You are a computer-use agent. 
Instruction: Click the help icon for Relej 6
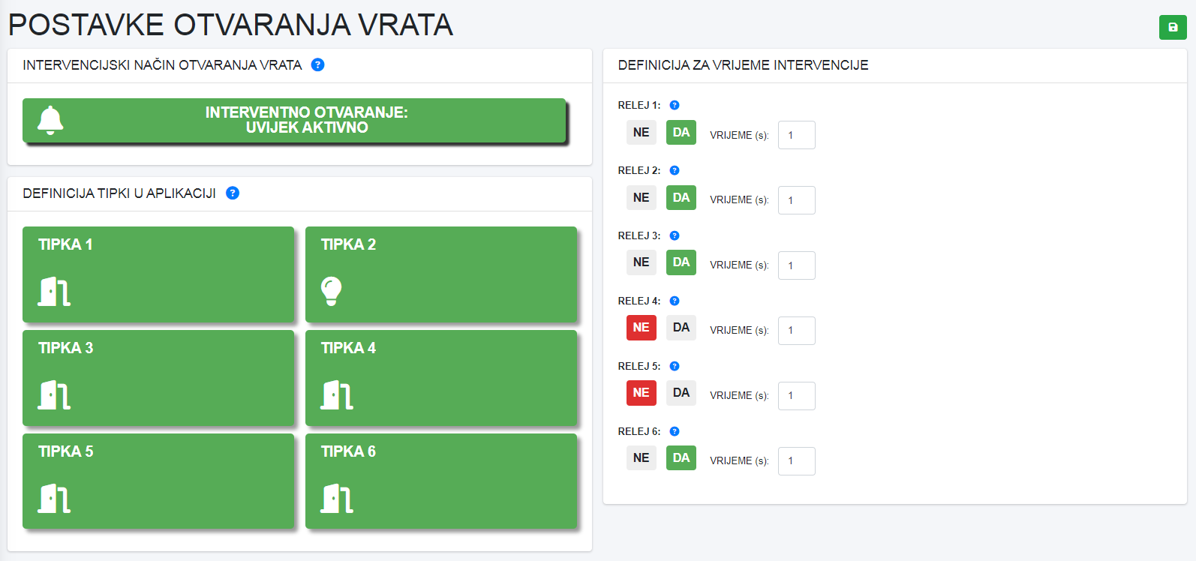coord(674,432)
